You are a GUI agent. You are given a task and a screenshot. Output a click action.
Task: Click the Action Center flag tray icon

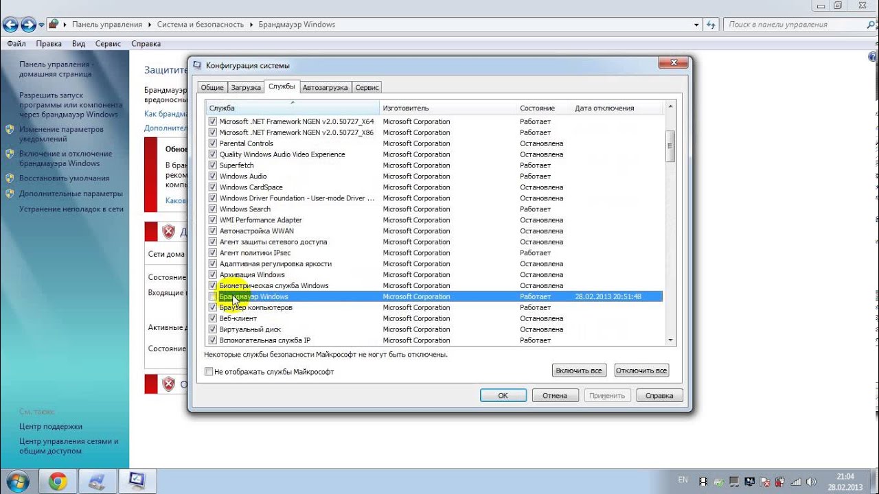point(764,482)
